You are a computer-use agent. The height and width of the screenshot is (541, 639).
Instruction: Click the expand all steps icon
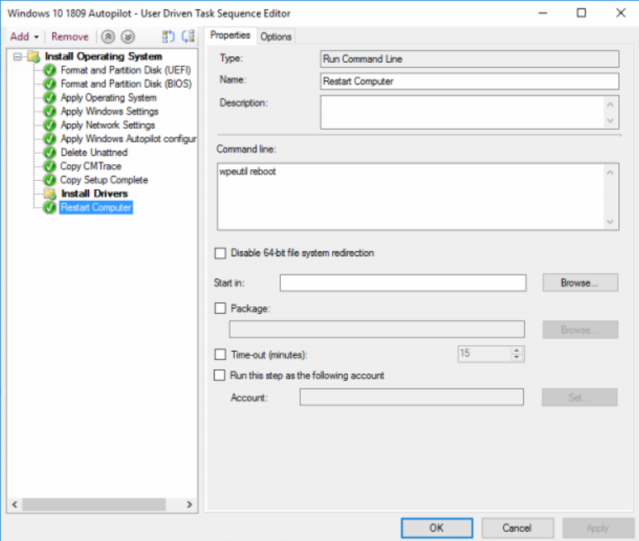pos(168,37)
